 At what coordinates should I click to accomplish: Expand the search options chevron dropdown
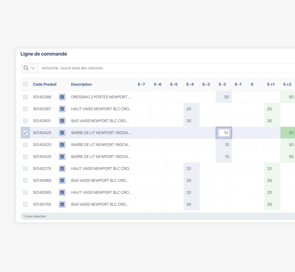(33, 68)
